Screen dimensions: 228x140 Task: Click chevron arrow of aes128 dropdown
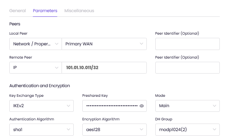click(x=141, y=129)
